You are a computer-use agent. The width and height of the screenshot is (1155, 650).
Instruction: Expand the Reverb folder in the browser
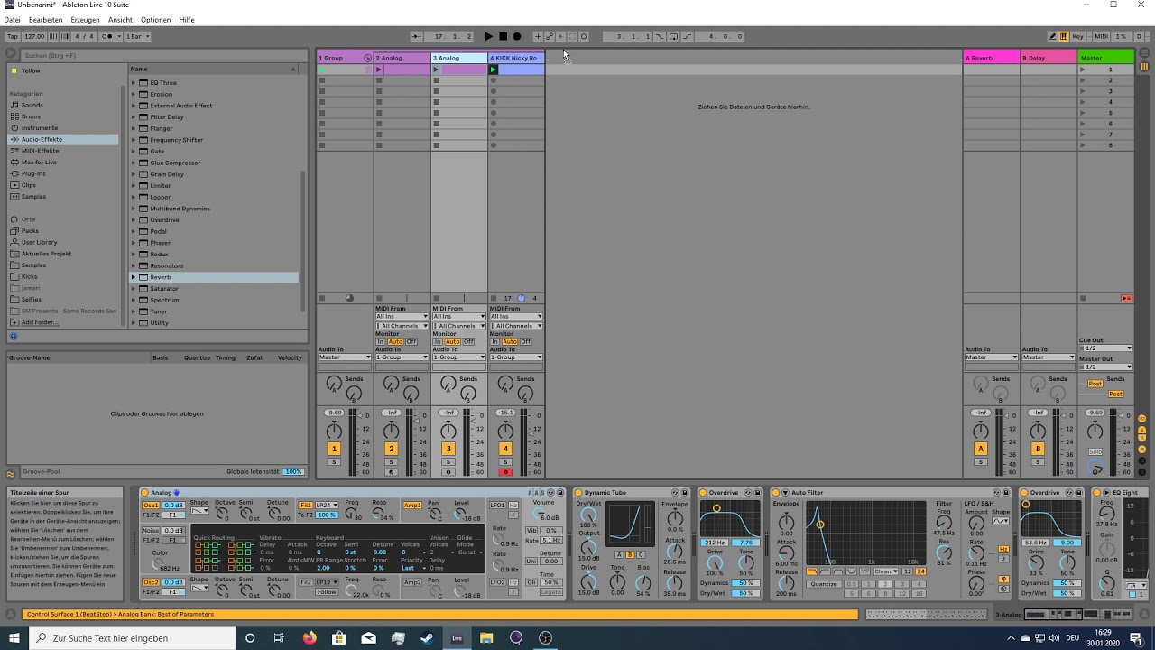(134, 277)
